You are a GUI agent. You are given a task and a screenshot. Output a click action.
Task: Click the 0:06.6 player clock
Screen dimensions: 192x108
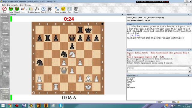pos(69,97)
